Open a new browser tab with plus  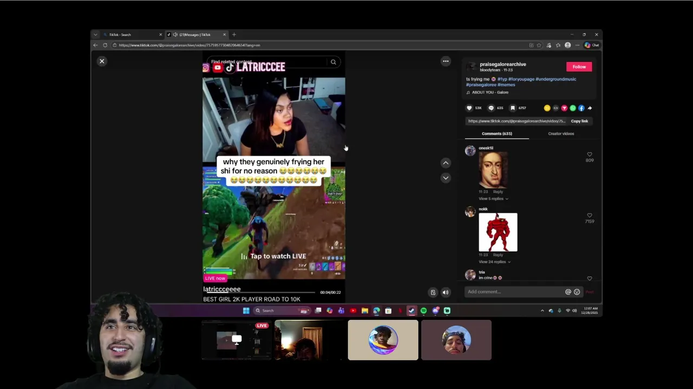click(x=234, y=35)
